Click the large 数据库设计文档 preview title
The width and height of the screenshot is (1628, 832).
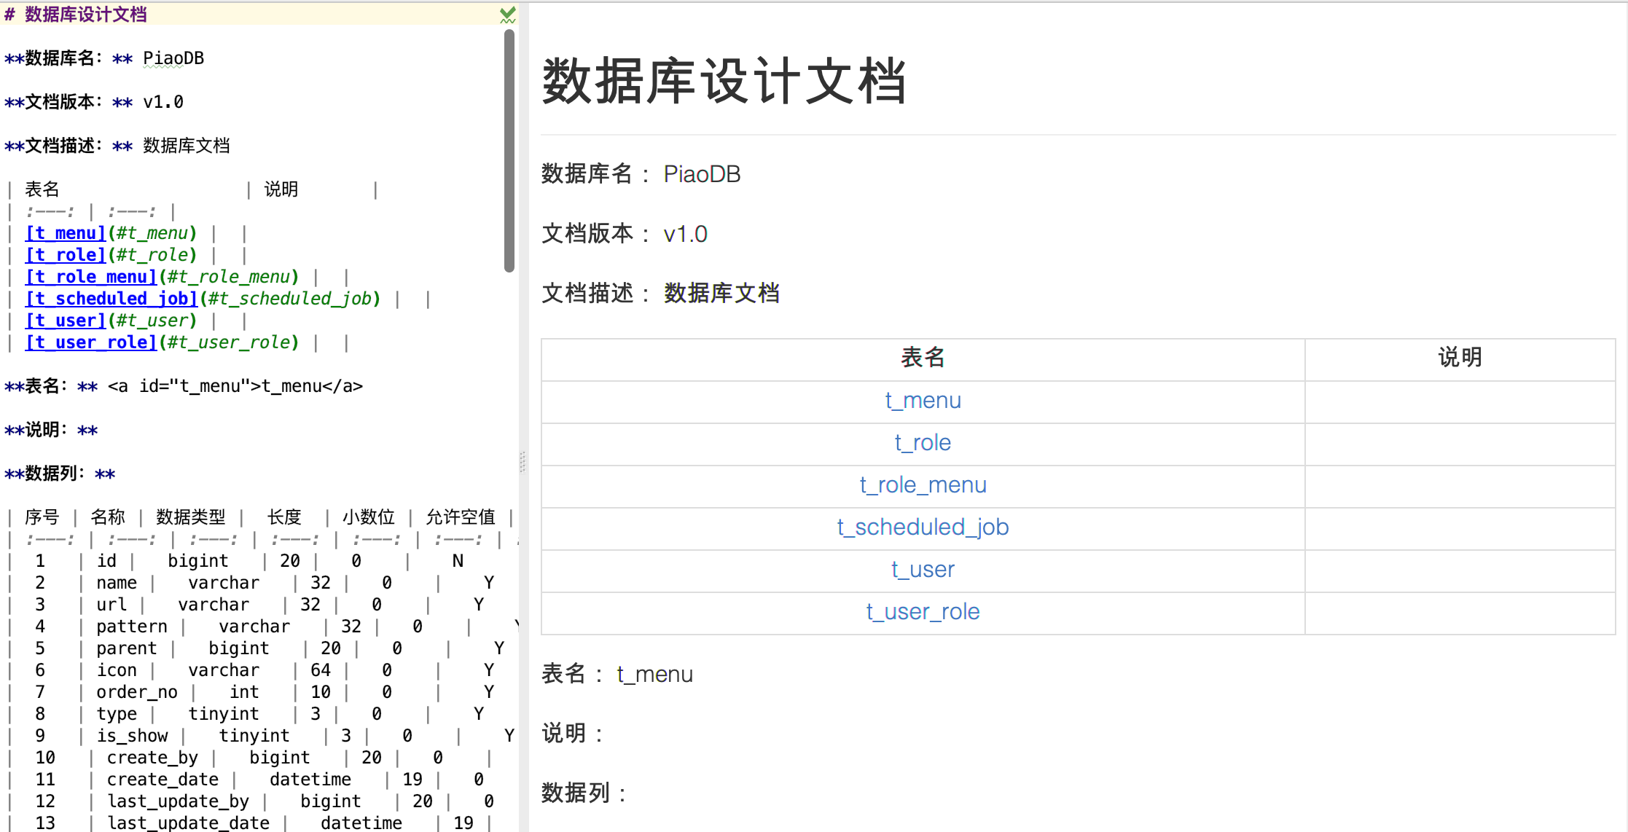(724, 81)
